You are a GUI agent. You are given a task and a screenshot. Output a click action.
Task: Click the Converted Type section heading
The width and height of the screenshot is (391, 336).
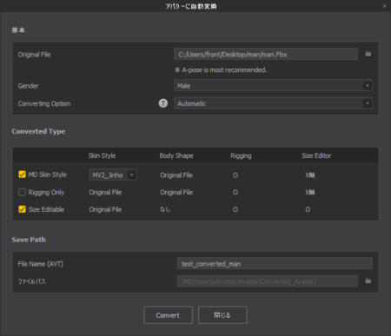coord(38,131)
